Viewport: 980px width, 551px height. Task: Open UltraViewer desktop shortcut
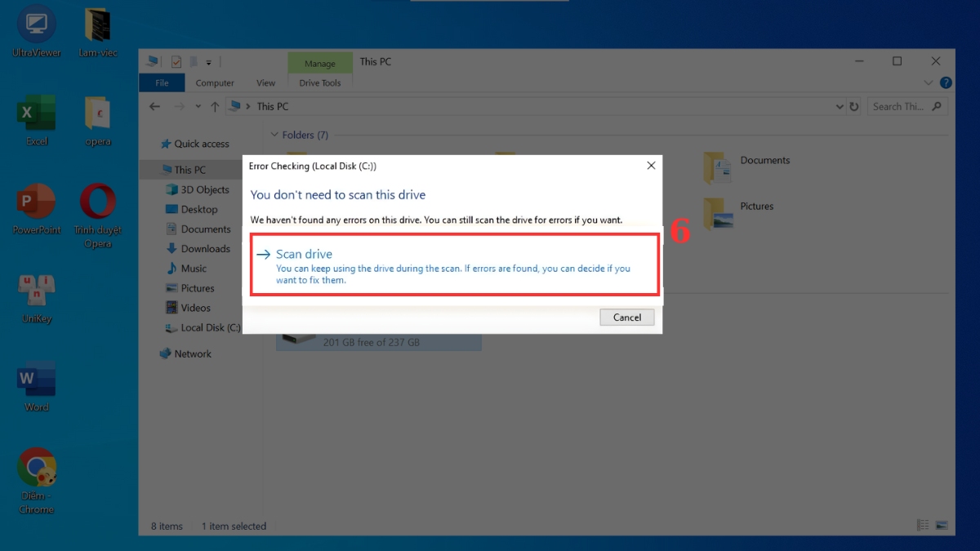37,32
